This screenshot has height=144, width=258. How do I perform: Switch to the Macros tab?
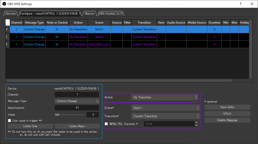click(x=89, y=14)
